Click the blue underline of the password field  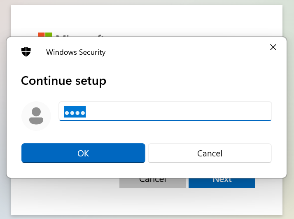click(165, 120)
